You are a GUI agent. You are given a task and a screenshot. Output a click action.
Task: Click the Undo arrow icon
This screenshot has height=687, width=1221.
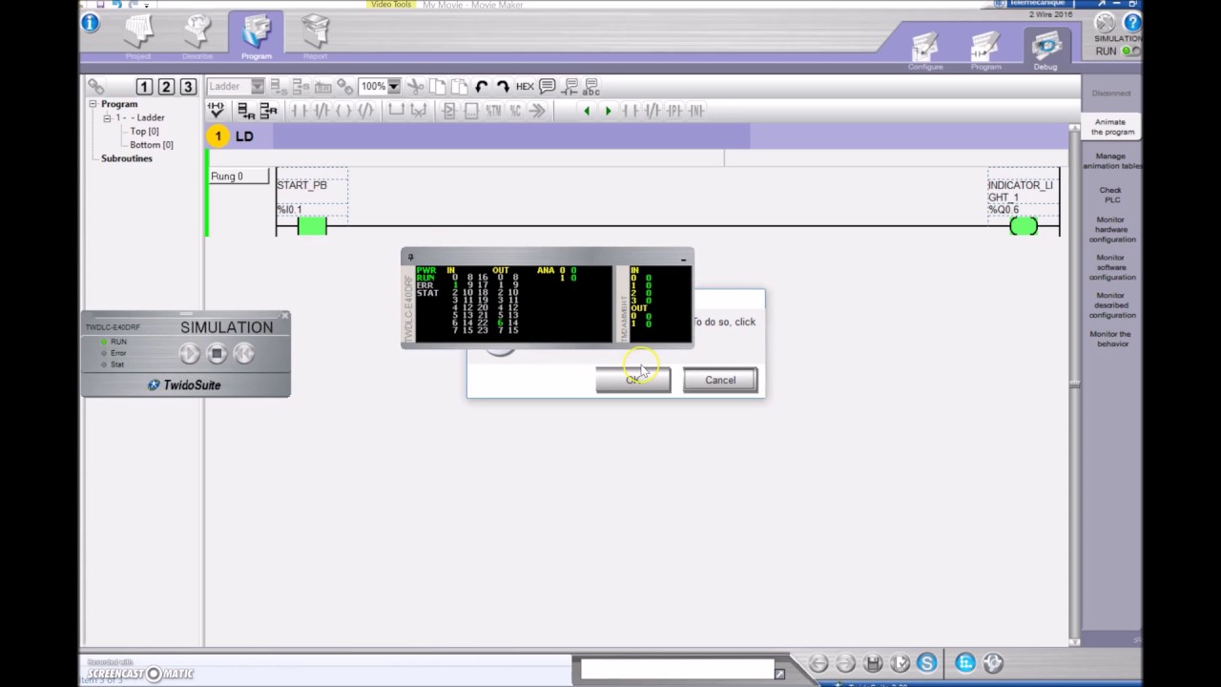click(x=482, y=87)
